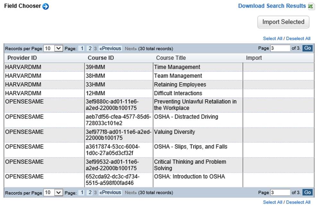
Task: Click the bottom Page number input field
Action: click(280, 192)
